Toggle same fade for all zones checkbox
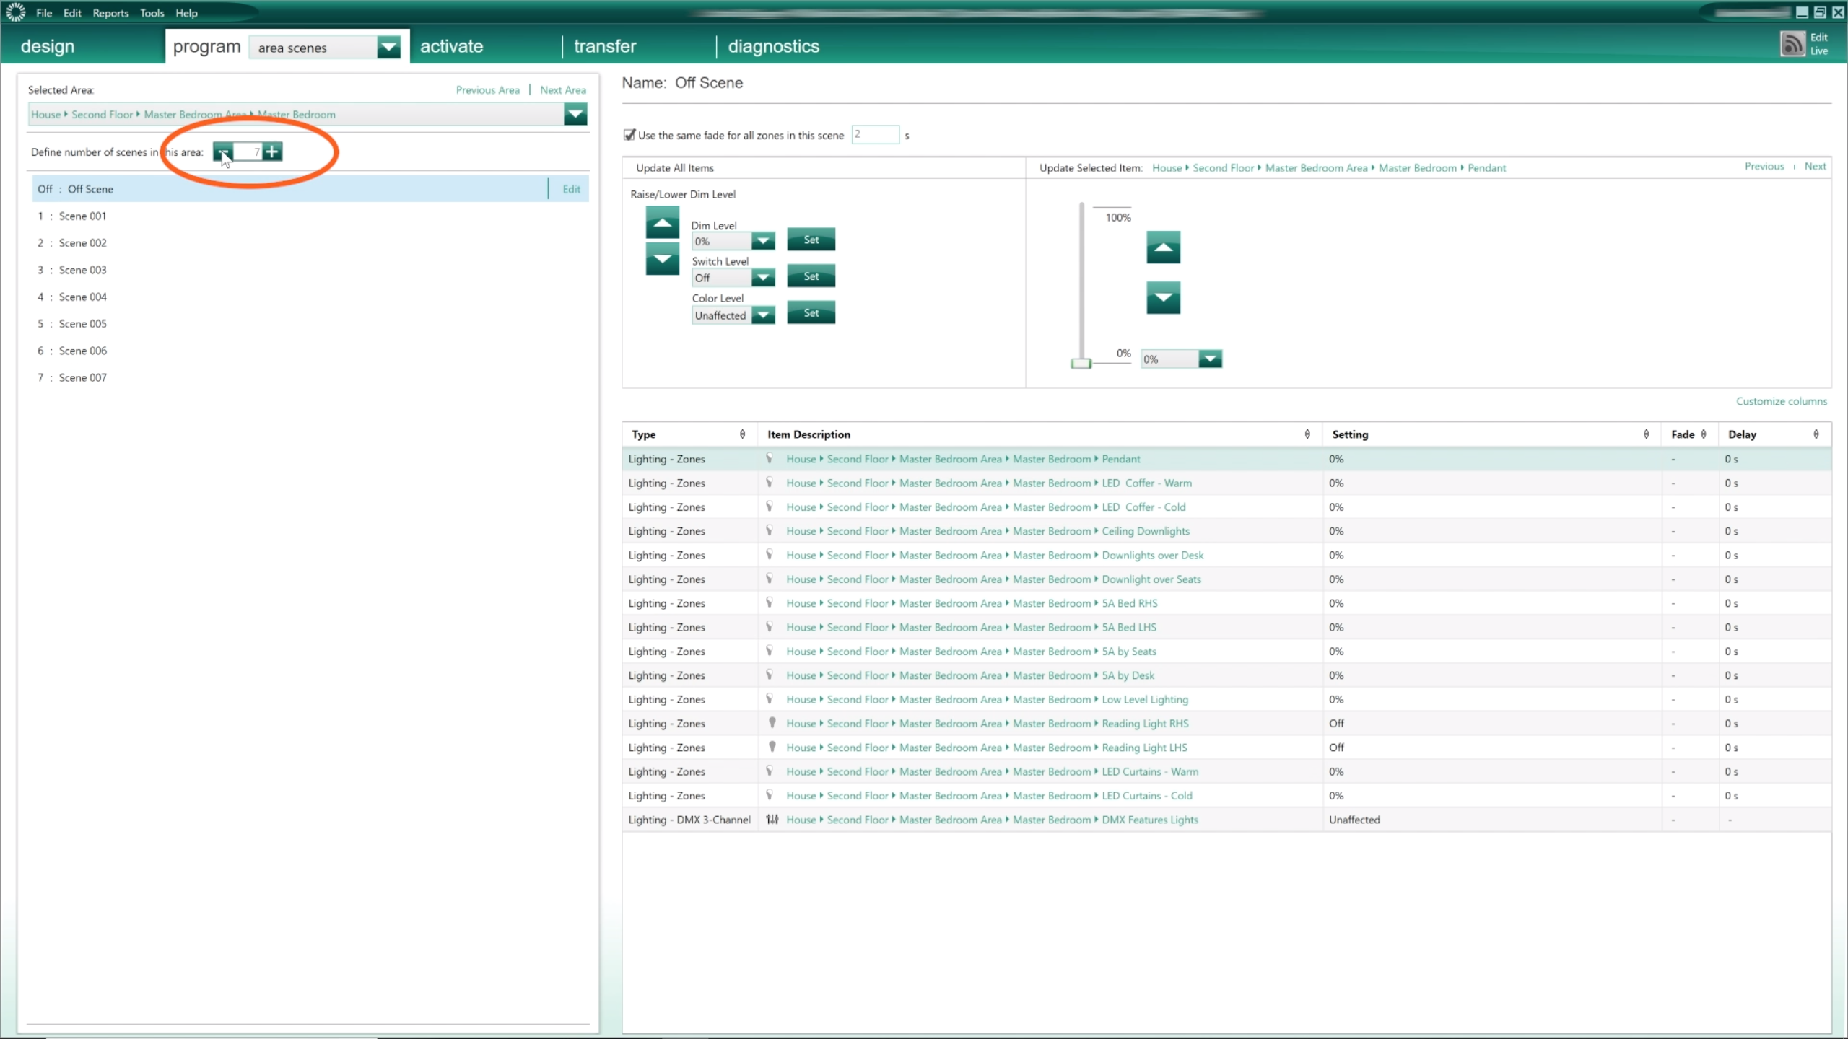 pyautogui.click(x=629, y=135)
